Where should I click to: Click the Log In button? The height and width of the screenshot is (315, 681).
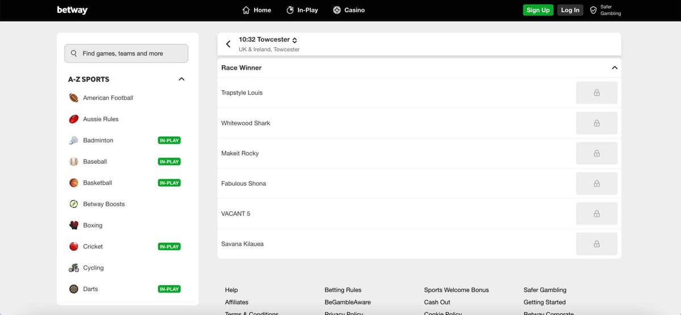570,10
